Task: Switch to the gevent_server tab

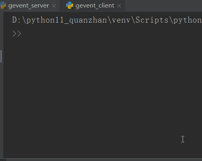Action: tap(28, 6)
